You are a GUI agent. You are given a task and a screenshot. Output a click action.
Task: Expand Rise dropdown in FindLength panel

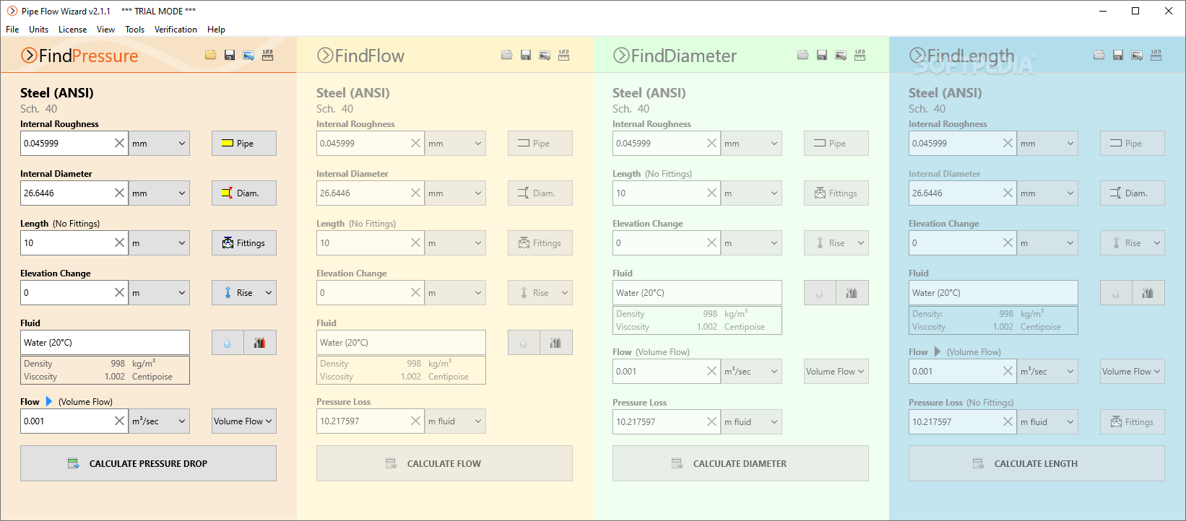pos(1157,243)
